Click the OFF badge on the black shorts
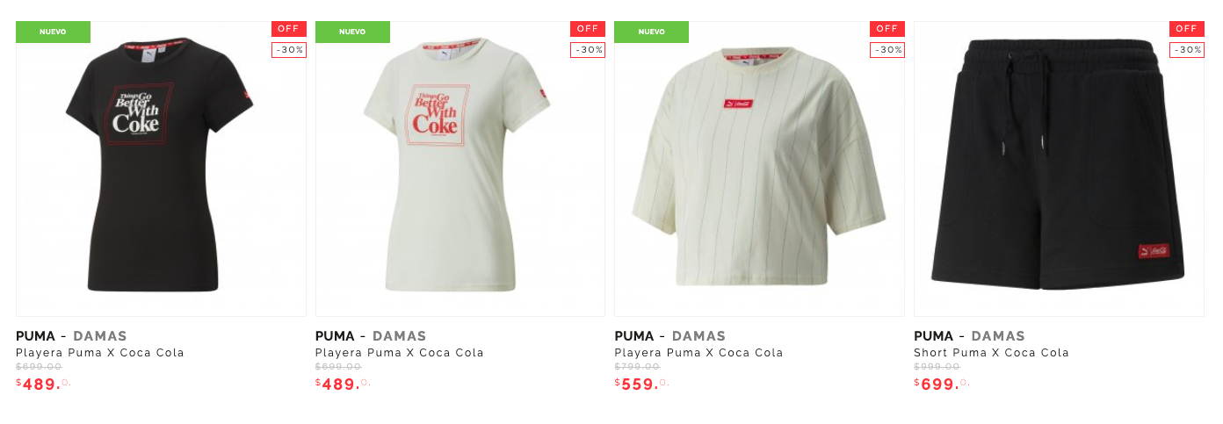1223x424 pixels. point(1187,29)
